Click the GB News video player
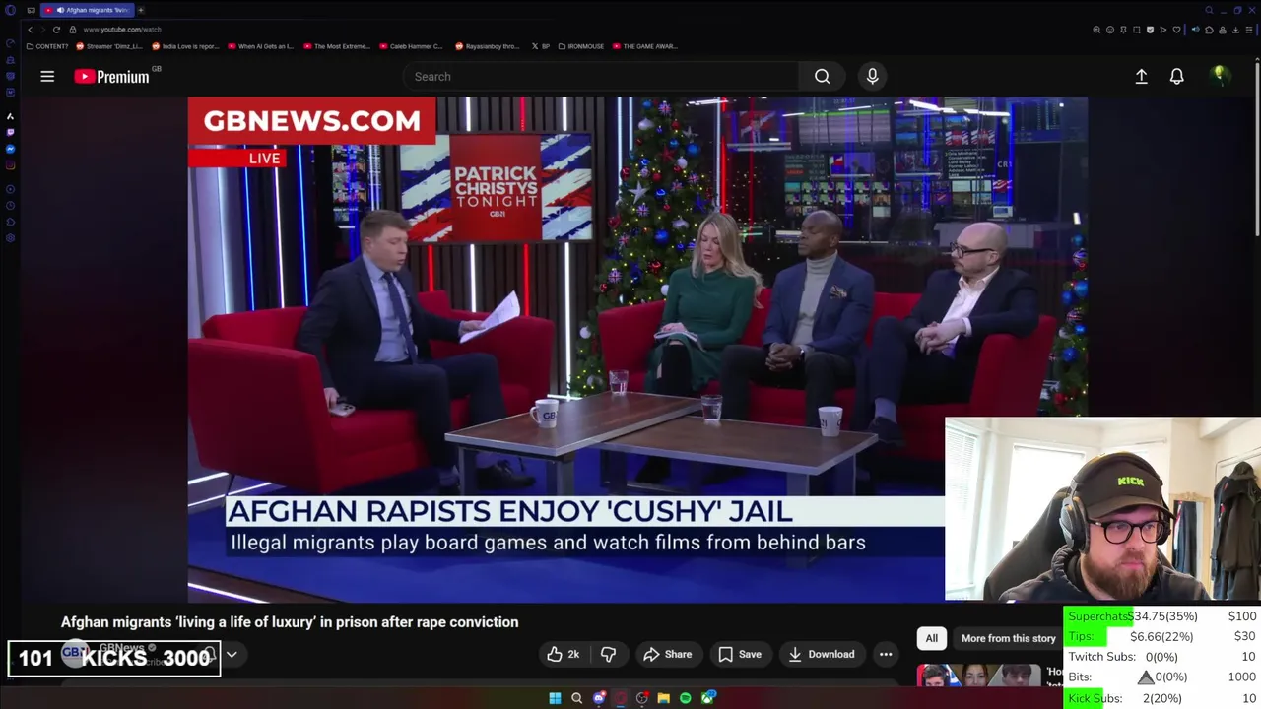Viewport: 1261px width, 709px height. click(x=637, y=350)
